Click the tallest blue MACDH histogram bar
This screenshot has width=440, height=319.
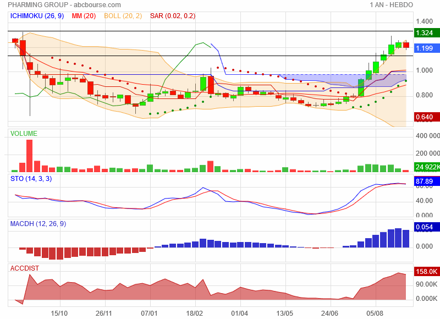[398, 238]
